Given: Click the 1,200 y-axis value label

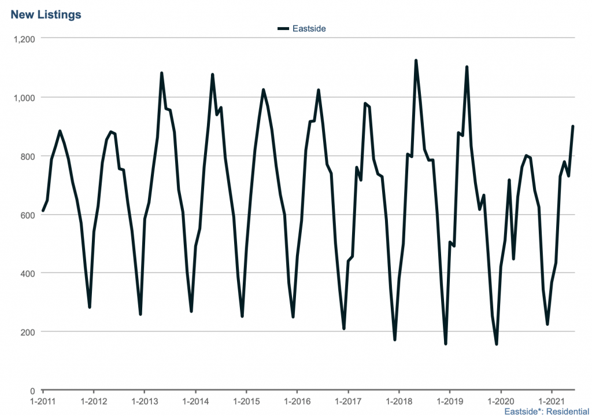Looking at the screenshot, I should click(x=23, y=39).
